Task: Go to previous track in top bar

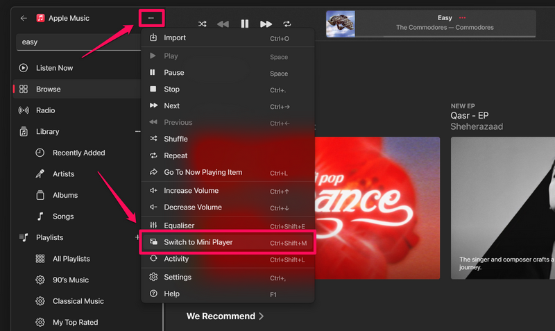Action: point(223,24)
